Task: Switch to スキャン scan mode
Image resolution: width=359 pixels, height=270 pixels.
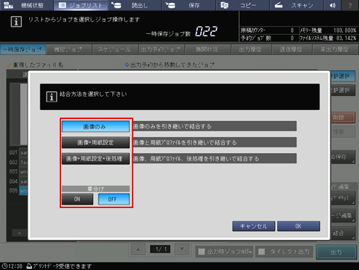Action: point(297,5)
